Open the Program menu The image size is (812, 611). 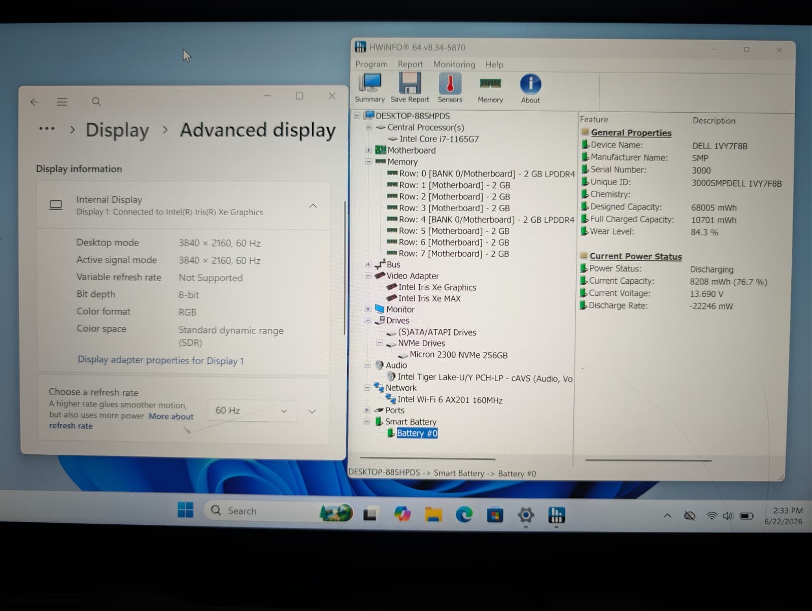point(371,64)
